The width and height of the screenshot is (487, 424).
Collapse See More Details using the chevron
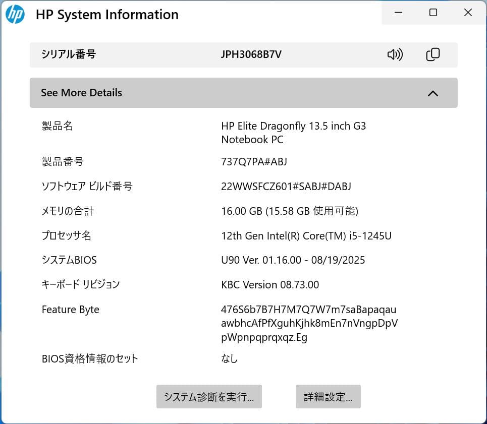(432, 93)
